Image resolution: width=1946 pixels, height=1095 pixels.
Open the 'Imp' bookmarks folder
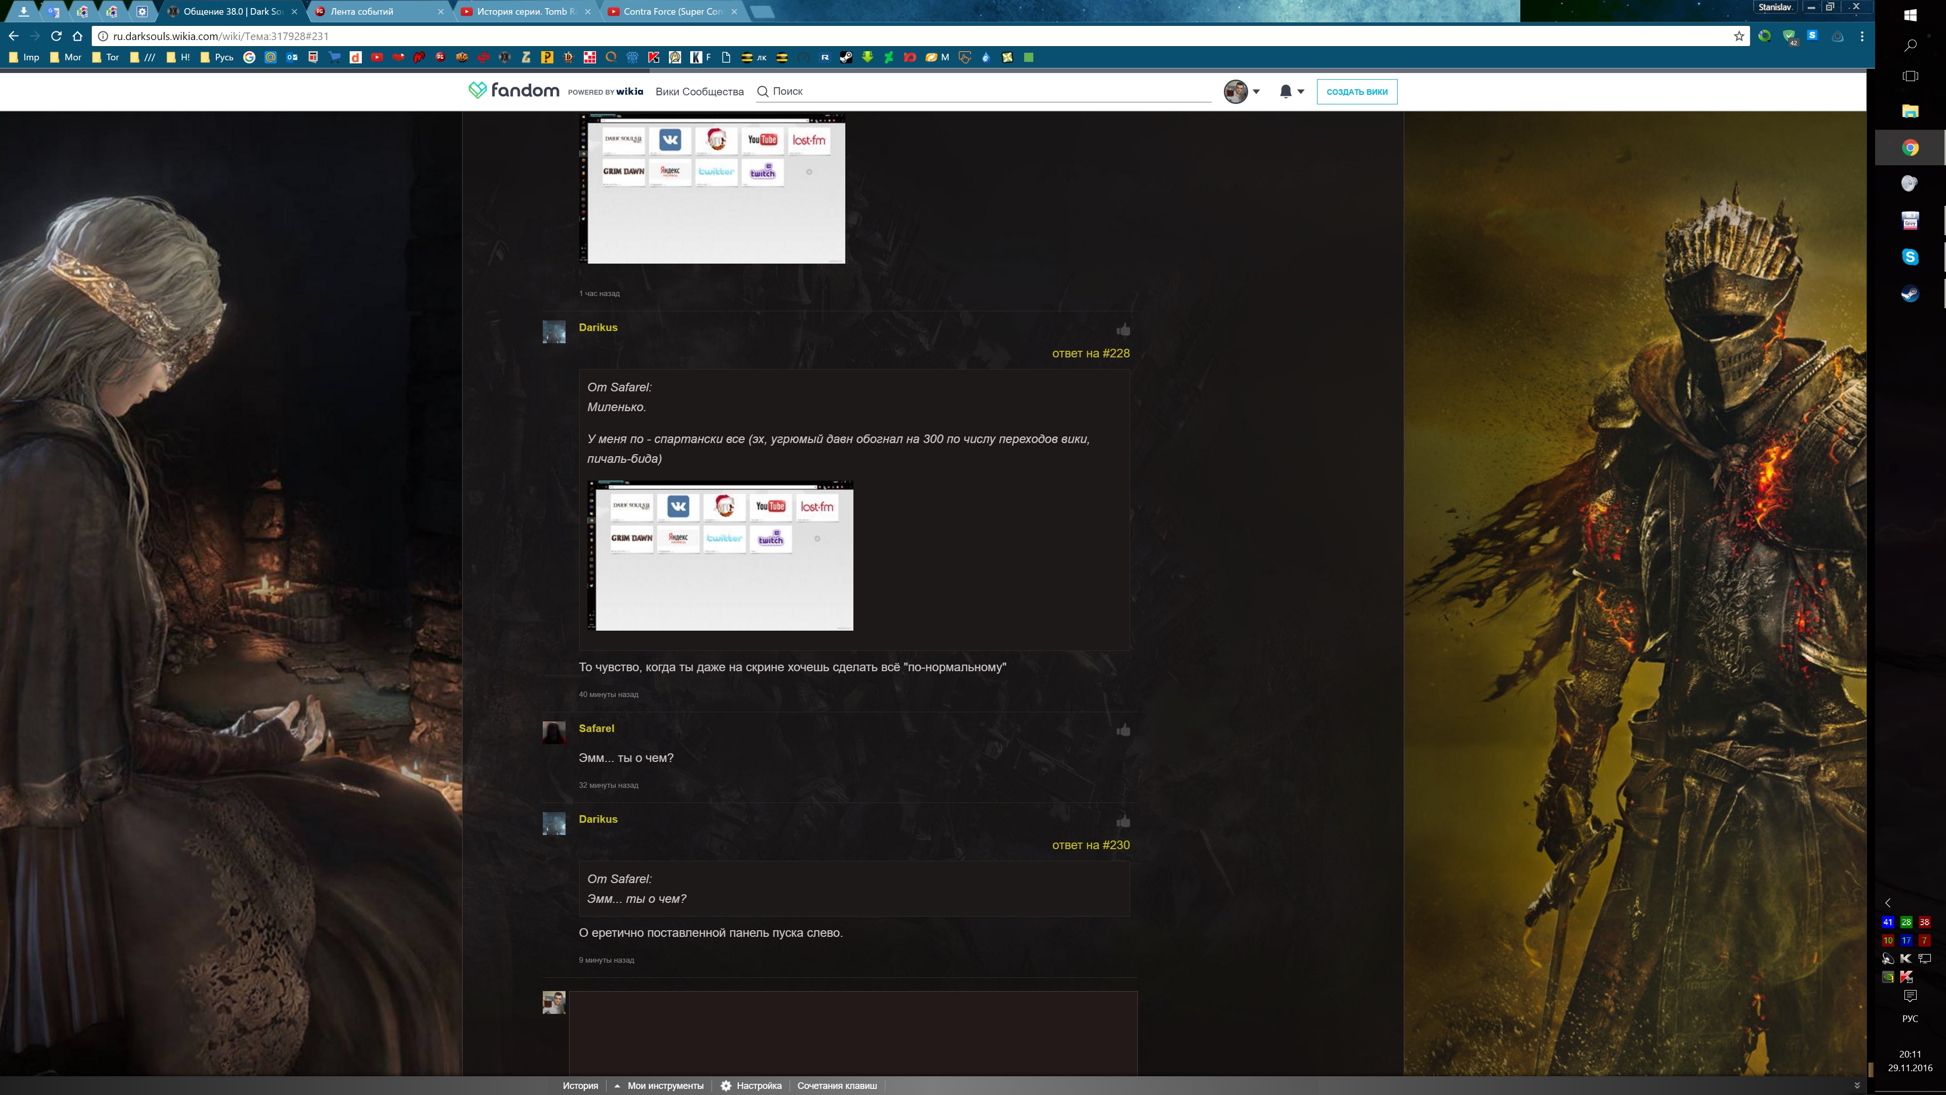(x=23, y=57)
